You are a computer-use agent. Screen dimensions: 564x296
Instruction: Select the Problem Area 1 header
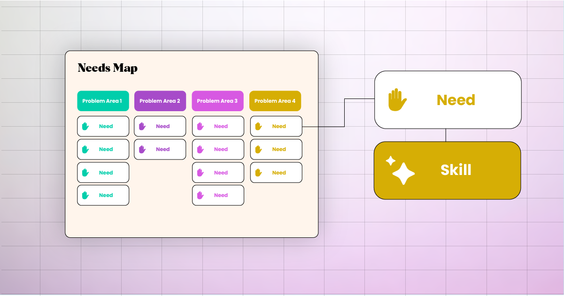pyautogui.click(x=103, y=101)
